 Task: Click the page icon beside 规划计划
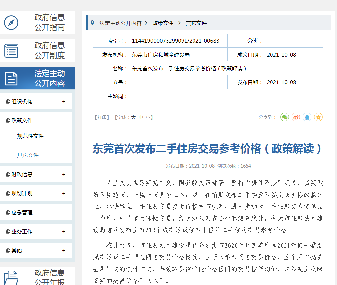pyautogui.click(x=8, y=193)
